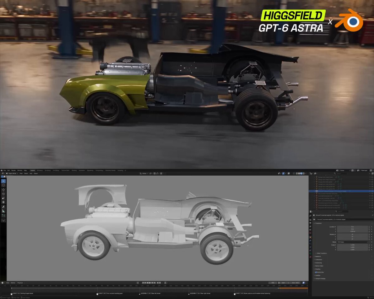Play the timeline animation
Screen dimensions: 374x299
pyautogui.click(x=150, y=283)
